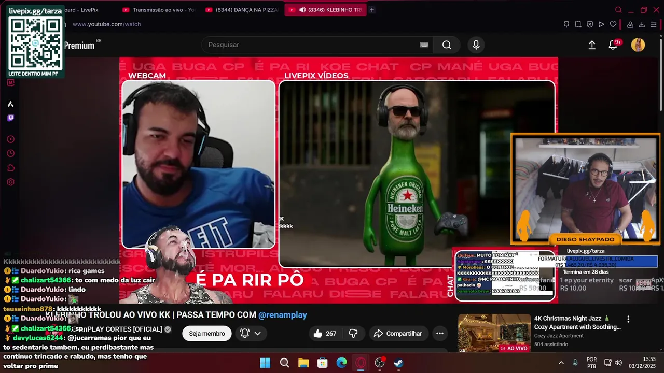This screenshot has height=373, width=664.
Task: Open the easy setup sliders icon
Action: [x=654, y=24]
